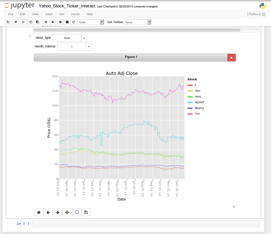Activate the zoom-to-rectangle figure tool

(x=77, y=212)
